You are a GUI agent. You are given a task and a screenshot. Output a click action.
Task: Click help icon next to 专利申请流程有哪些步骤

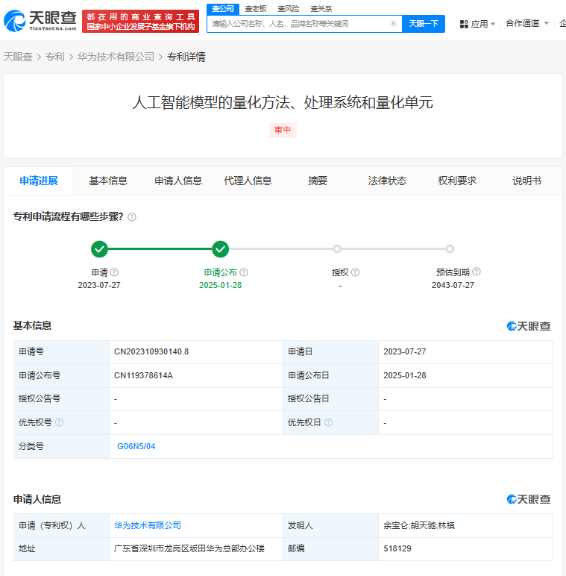tap(132, 217)
